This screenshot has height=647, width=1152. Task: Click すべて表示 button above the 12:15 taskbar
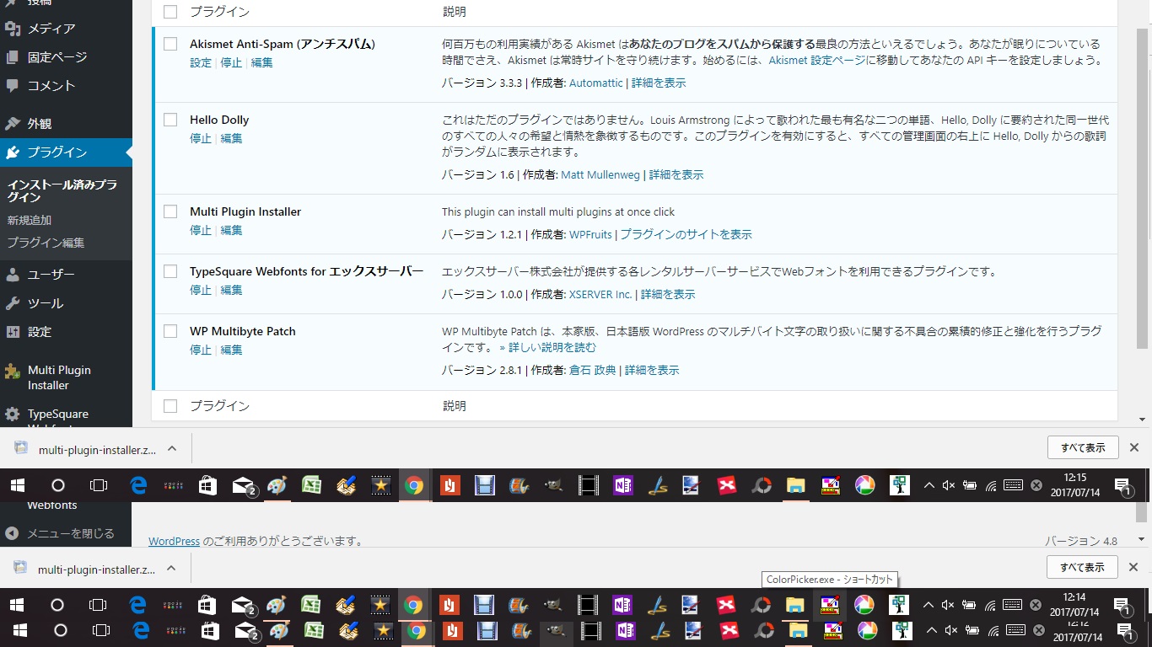pyautogui.click(x=1082, y=447)
